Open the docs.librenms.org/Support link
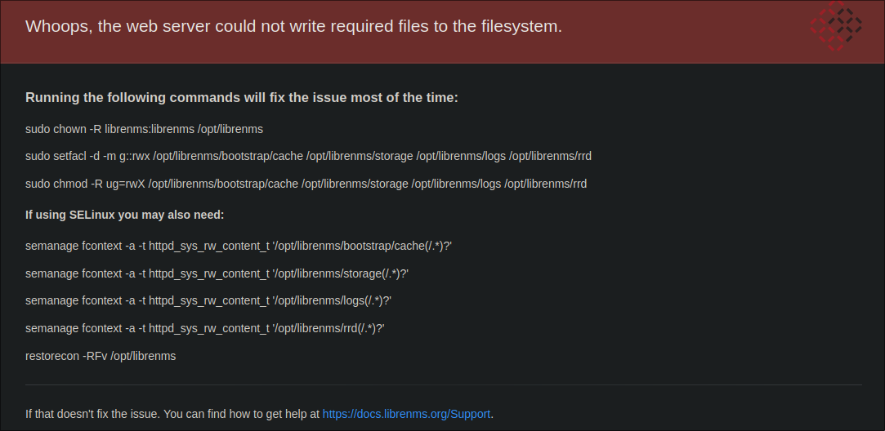Image resolution: width=885 pixels, height=431 pixels. pyautogui.click(x=406, y=414)
